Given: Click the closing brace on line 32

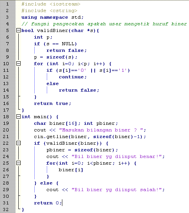Looking at the screenshot, I should click(x=23, y=209).
